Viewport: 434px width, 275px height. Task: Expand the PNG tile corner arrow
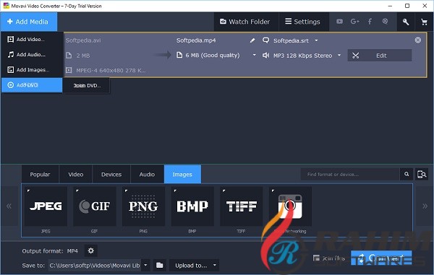126,191
